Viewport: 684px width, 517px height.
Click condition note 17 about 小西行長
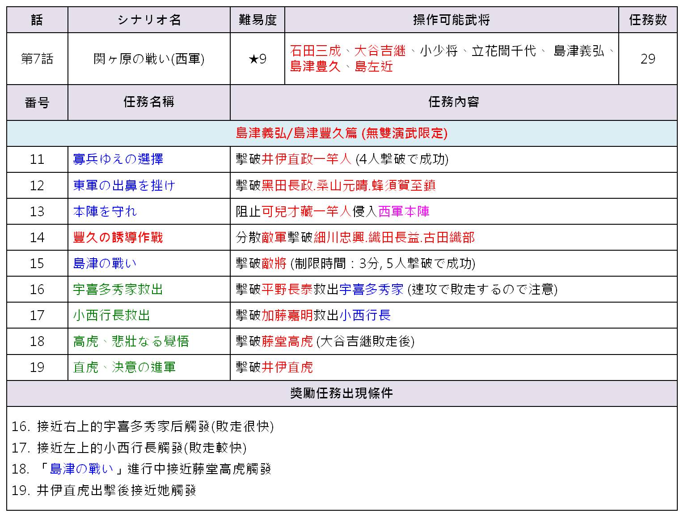click(x=129, y=448)
